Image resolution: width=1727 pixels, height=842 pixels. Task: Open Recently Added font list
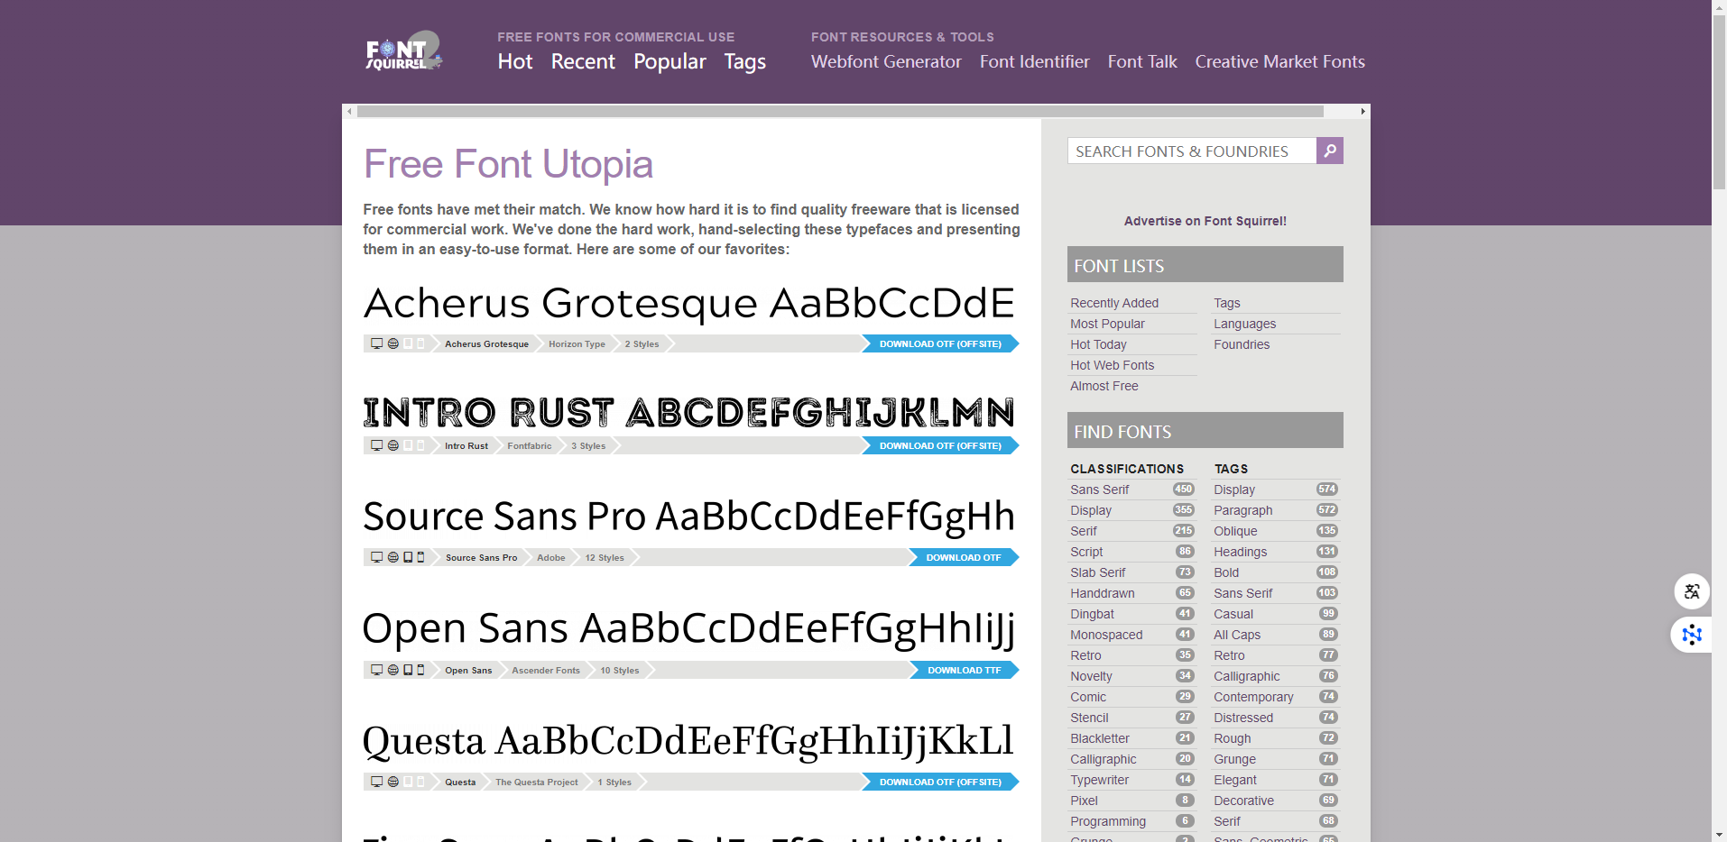coord(1114,303)
